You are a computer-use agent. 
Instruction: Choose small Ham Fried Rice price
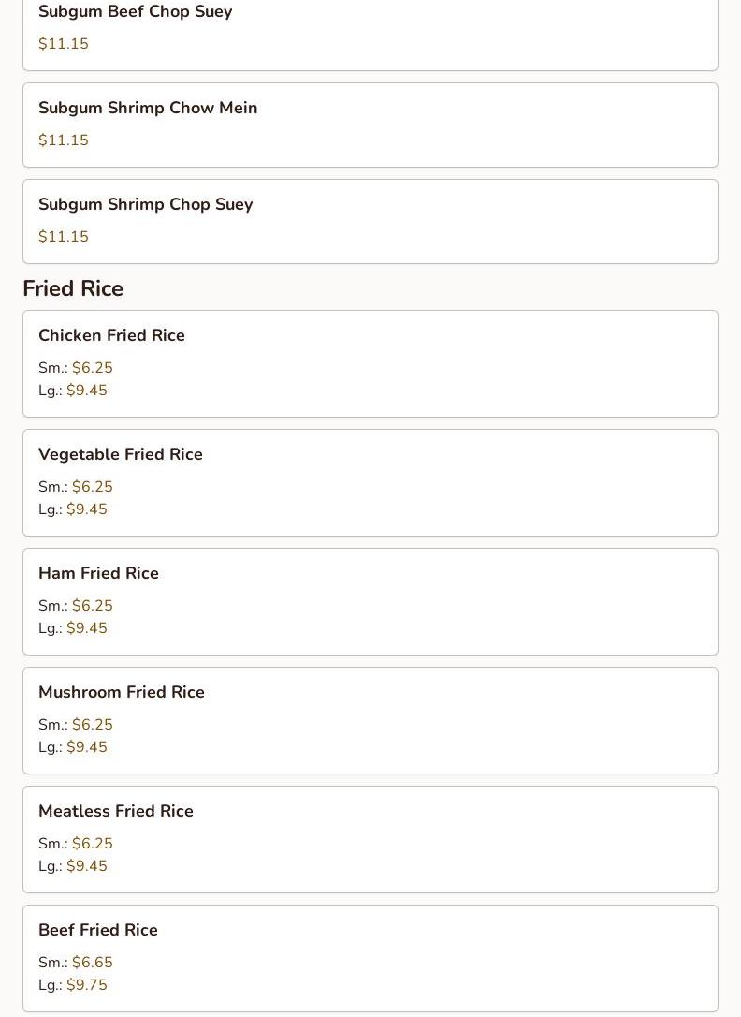coord(92,606)
